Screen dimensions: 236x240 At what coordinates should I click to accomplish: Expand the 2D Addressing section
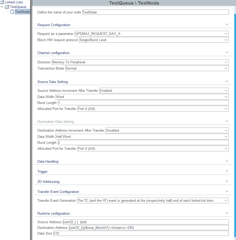pyautogui.click(x=227, y=181)
